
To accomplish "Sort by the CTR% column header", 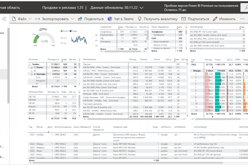I will pyautogui.click(x=238, y=60).
